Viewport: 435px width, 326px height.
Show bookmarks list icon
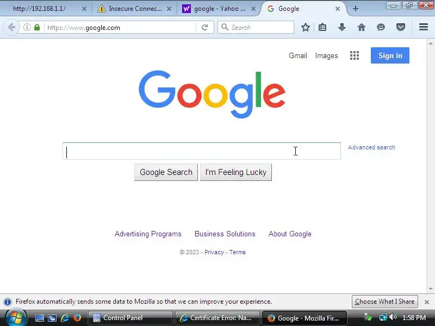point(322,27)
